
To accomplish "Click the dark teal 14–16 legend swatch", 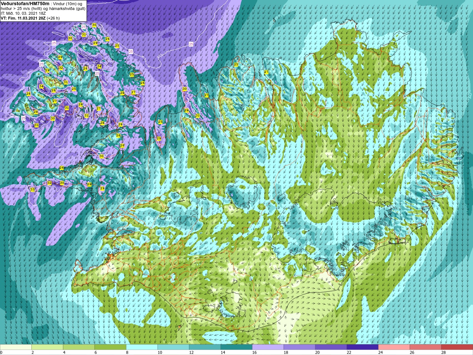I will 236,347.
